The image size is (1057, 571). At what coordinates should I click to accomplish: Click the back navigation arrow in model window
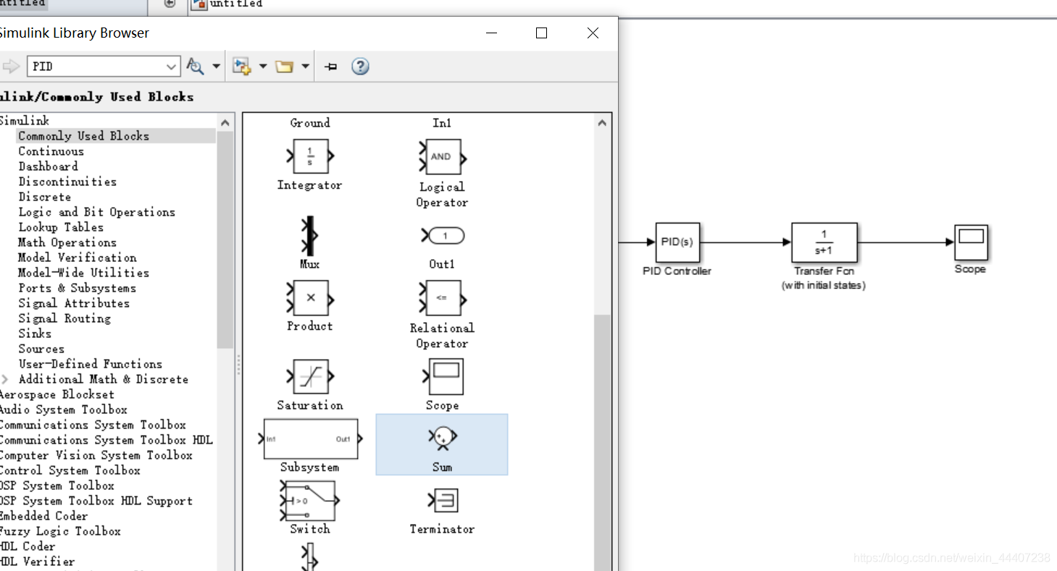point(170,4)
